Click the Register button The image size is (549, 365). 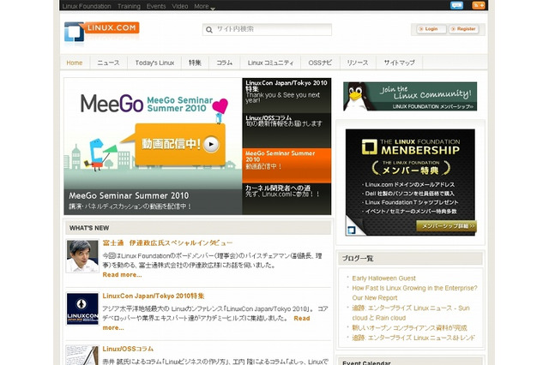pos(466,29)
